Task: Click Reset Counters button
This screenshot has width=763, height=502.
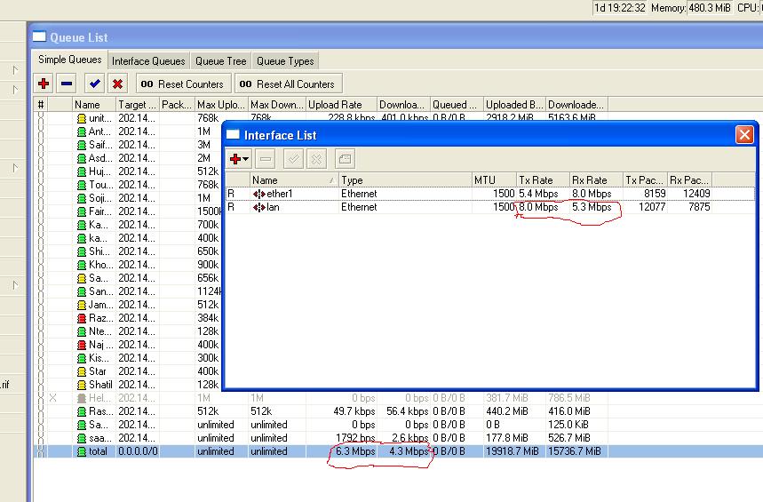Action: click(182, 84)
